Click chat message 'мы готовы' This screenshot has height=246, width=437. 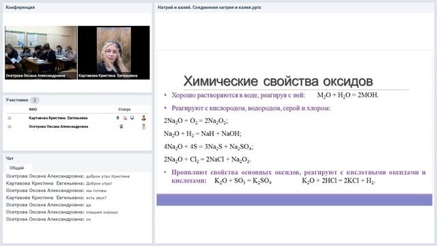[x=96, y=191]
